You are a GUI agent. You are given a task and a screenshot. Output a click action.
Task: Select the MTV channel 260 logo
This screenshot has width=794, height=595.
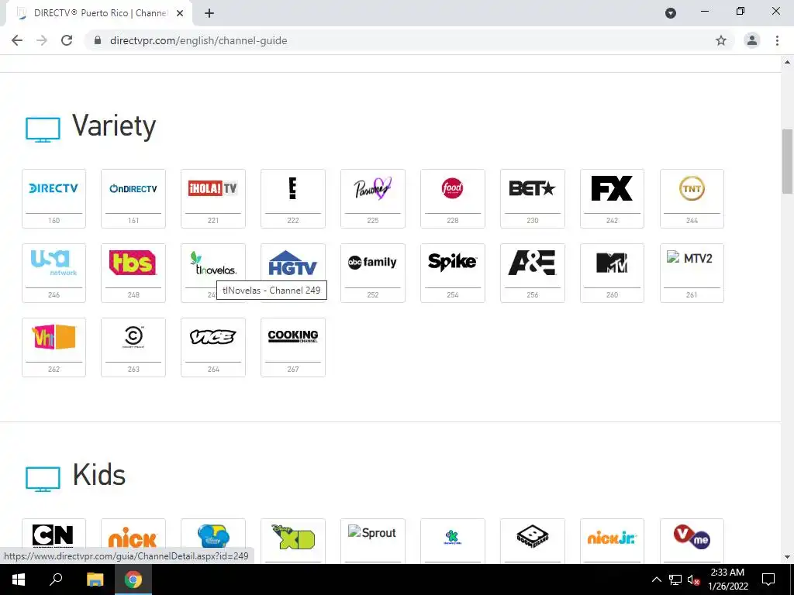click(x=613, y=263)
